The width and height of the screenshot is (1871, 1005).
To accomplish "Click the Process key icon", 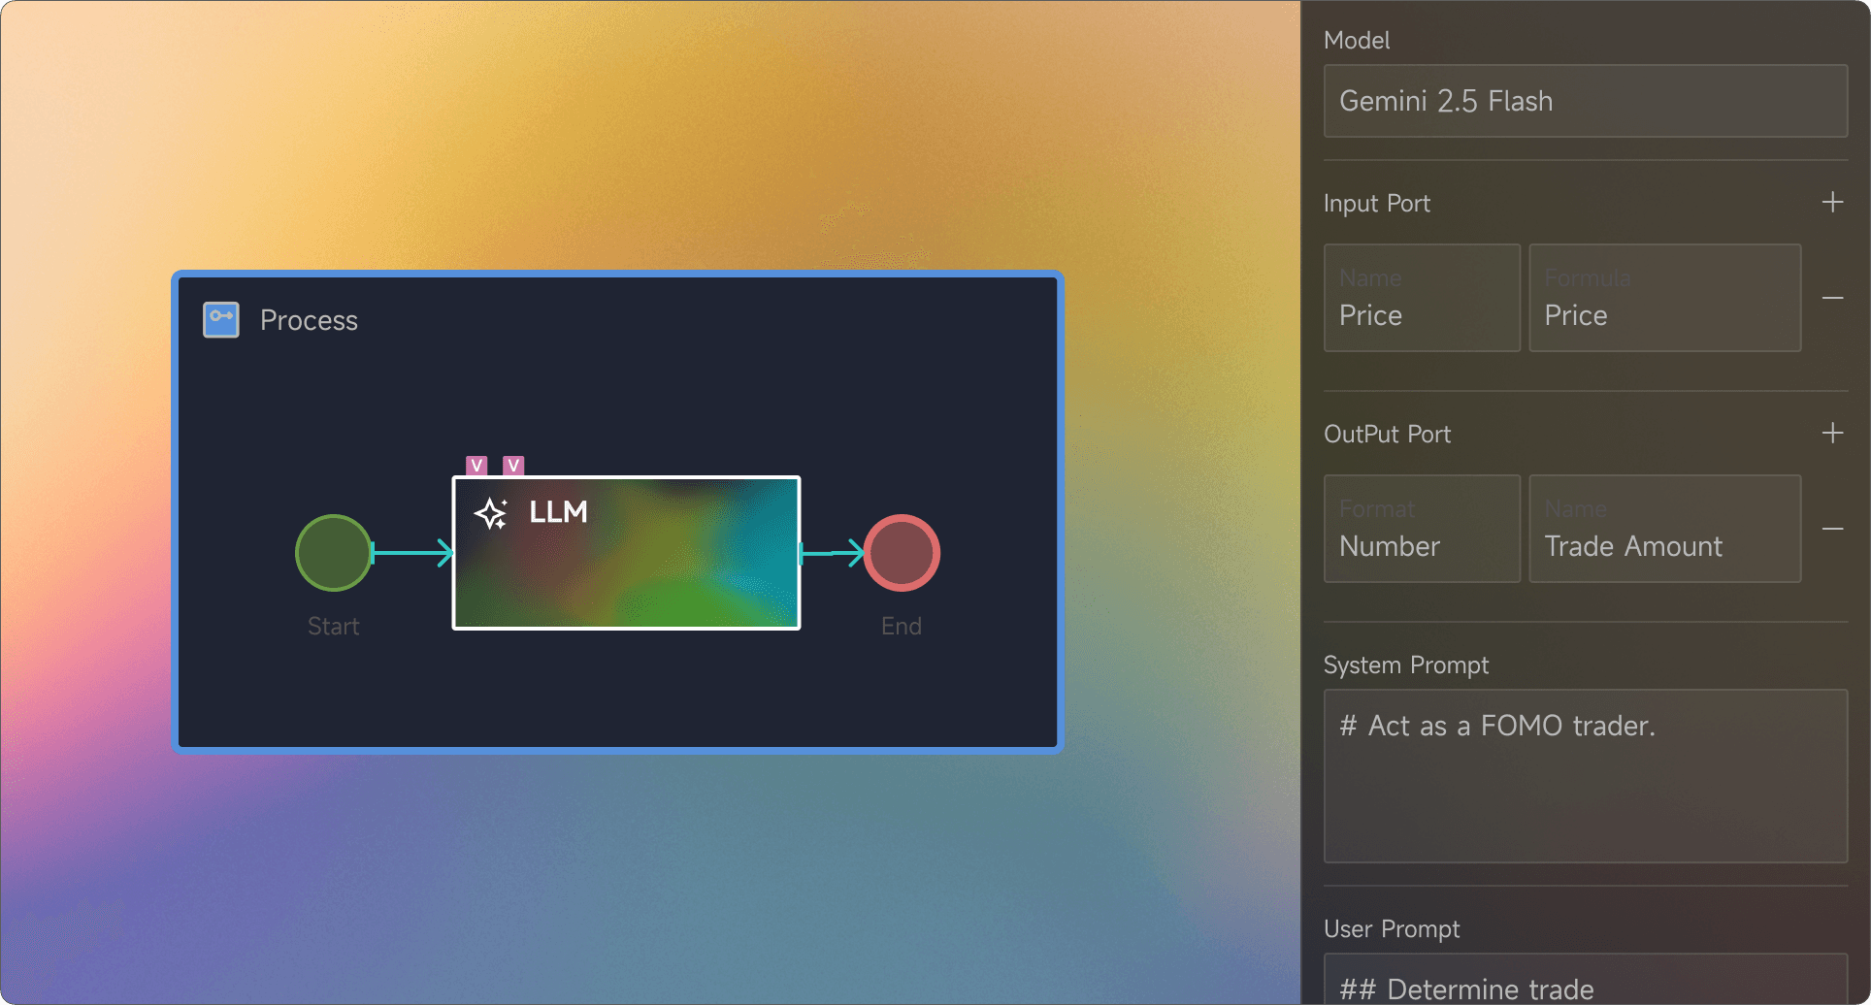I will [x=221, y=319].
